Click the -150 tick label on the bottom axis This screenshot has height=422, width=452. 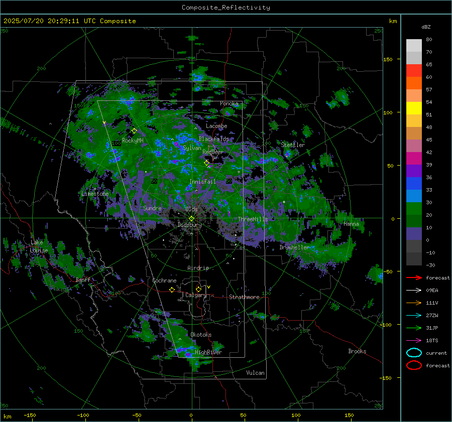tap(30, 415)
